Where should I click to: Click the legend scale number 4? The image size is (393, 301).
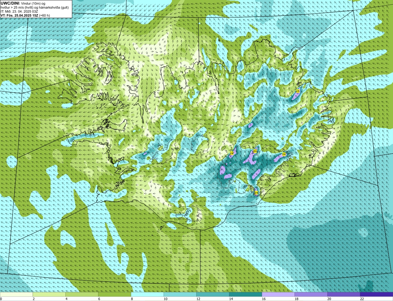click(x=66, y=299)
